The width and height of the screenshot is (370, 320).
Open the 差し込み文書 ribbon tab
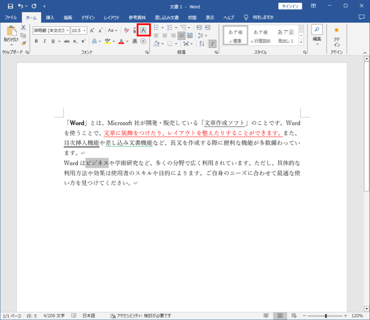[x=167, y=17]
